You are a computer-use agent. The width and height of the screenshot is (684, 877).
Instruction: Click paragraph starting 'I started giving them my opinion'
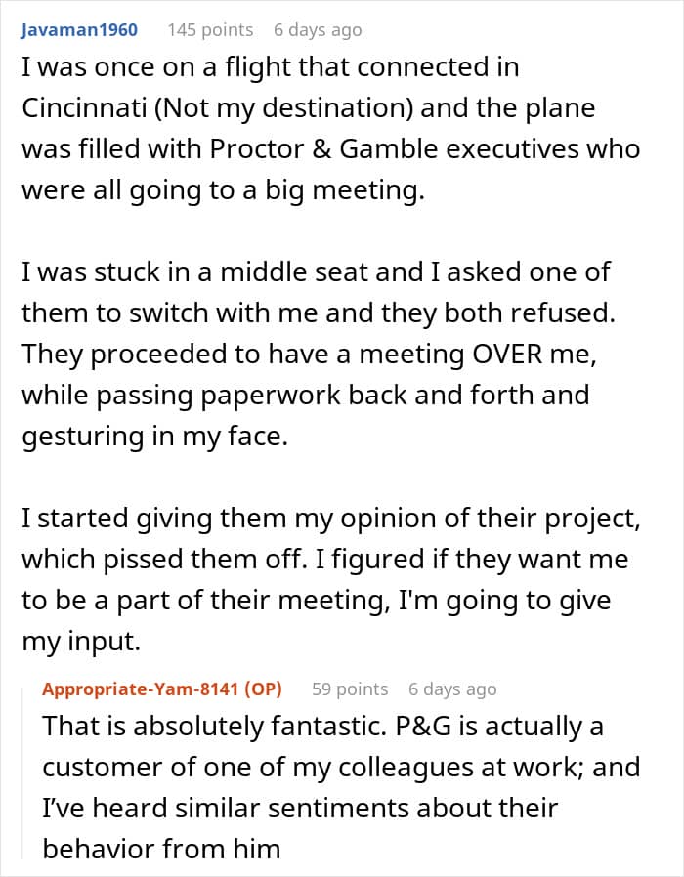(x=331, y=579)
